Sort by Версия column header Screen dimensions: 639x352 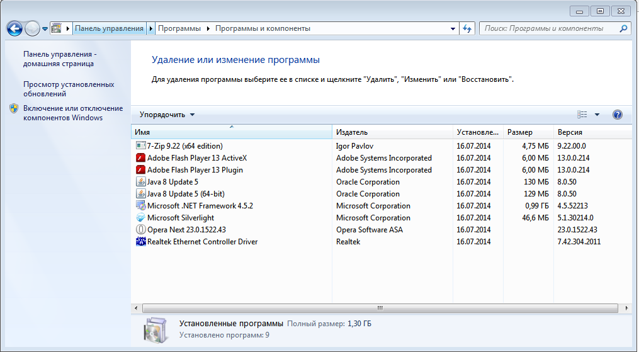click(593, 132)
